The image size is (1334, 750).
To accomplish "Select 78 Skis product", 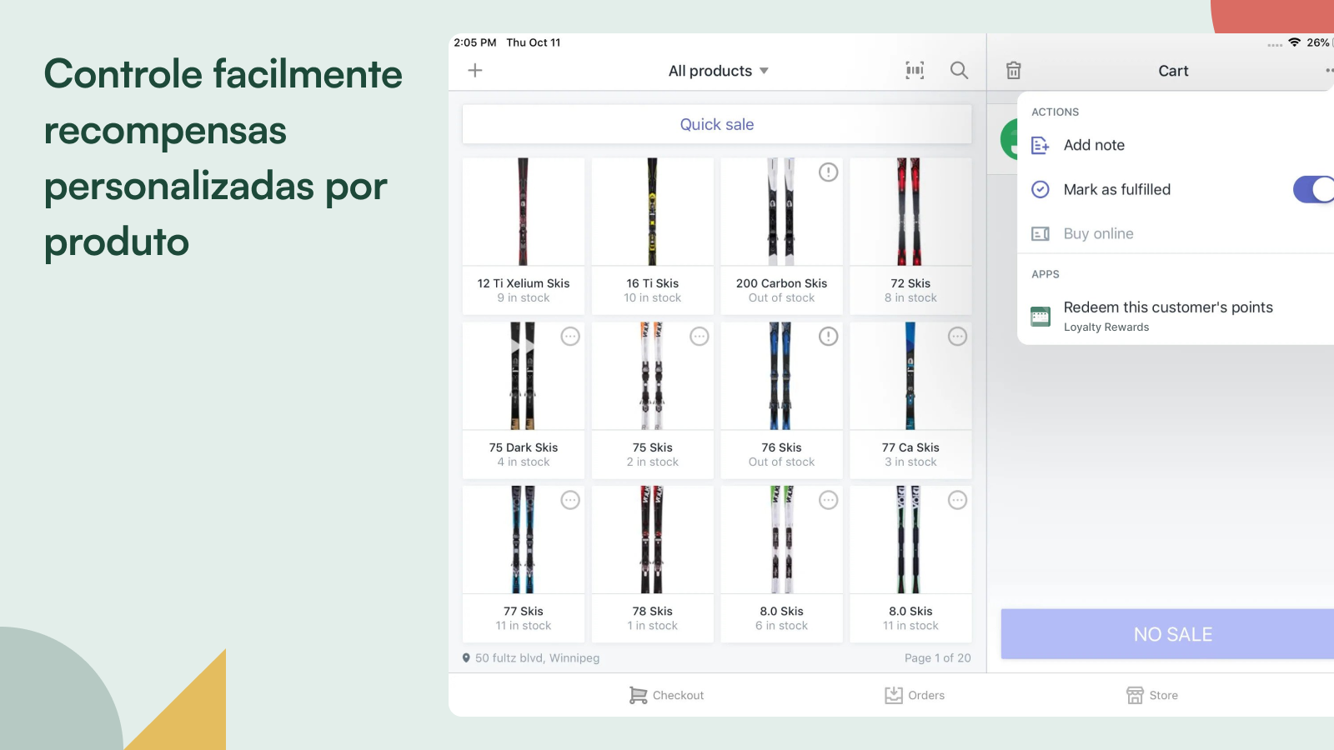I will coord(653,564).
